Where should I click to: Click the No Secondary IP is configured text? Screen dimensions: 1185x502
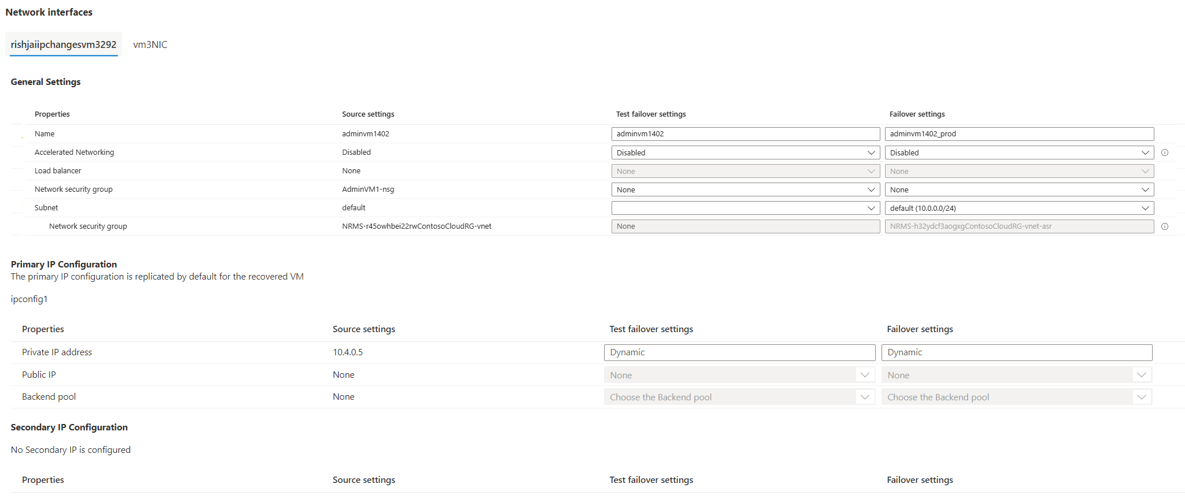coord(71,449)
